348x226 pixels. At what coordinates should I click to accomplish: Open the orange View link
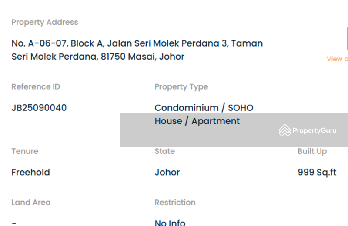pyautogui.click(x=337, y=59)
